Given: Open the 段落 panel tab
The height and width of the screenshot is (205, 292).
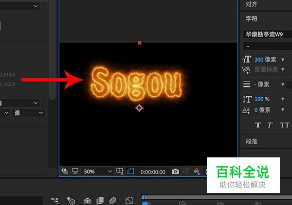Looking at the screenshot, I should pos(252,141).
